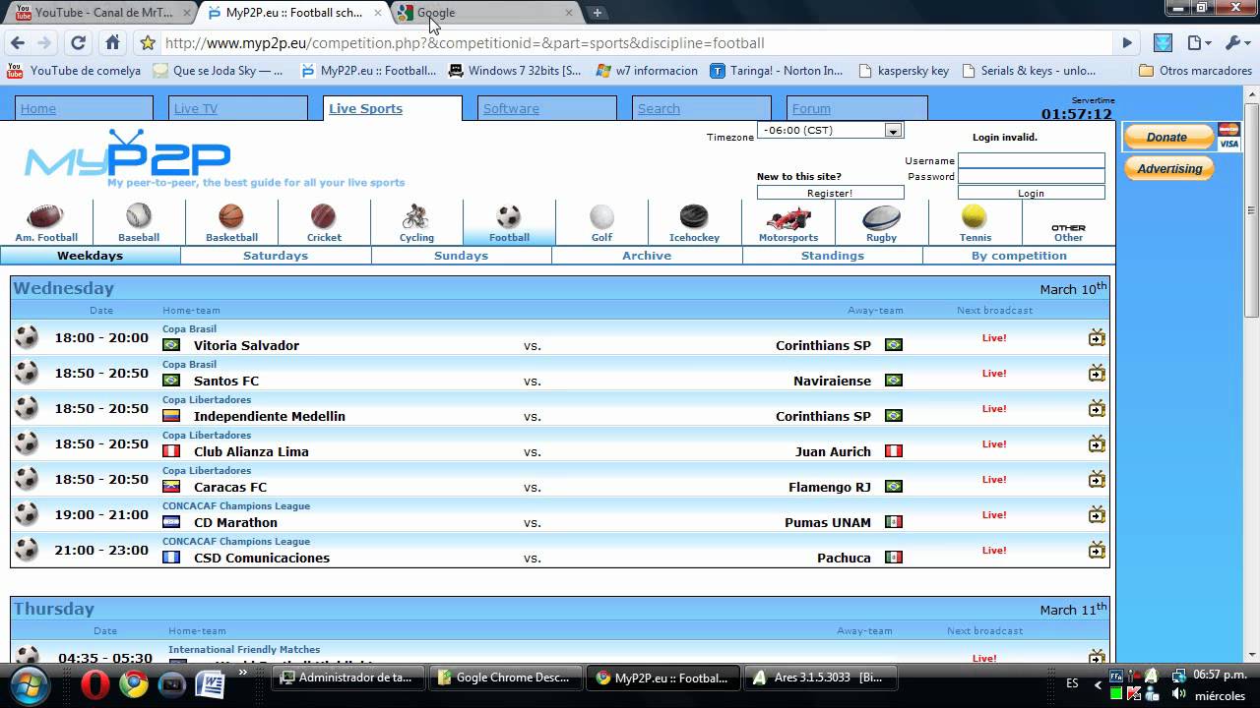The image size is (1260, 708).
Task: Open the Home site tab
Action: tap(84, 108)
